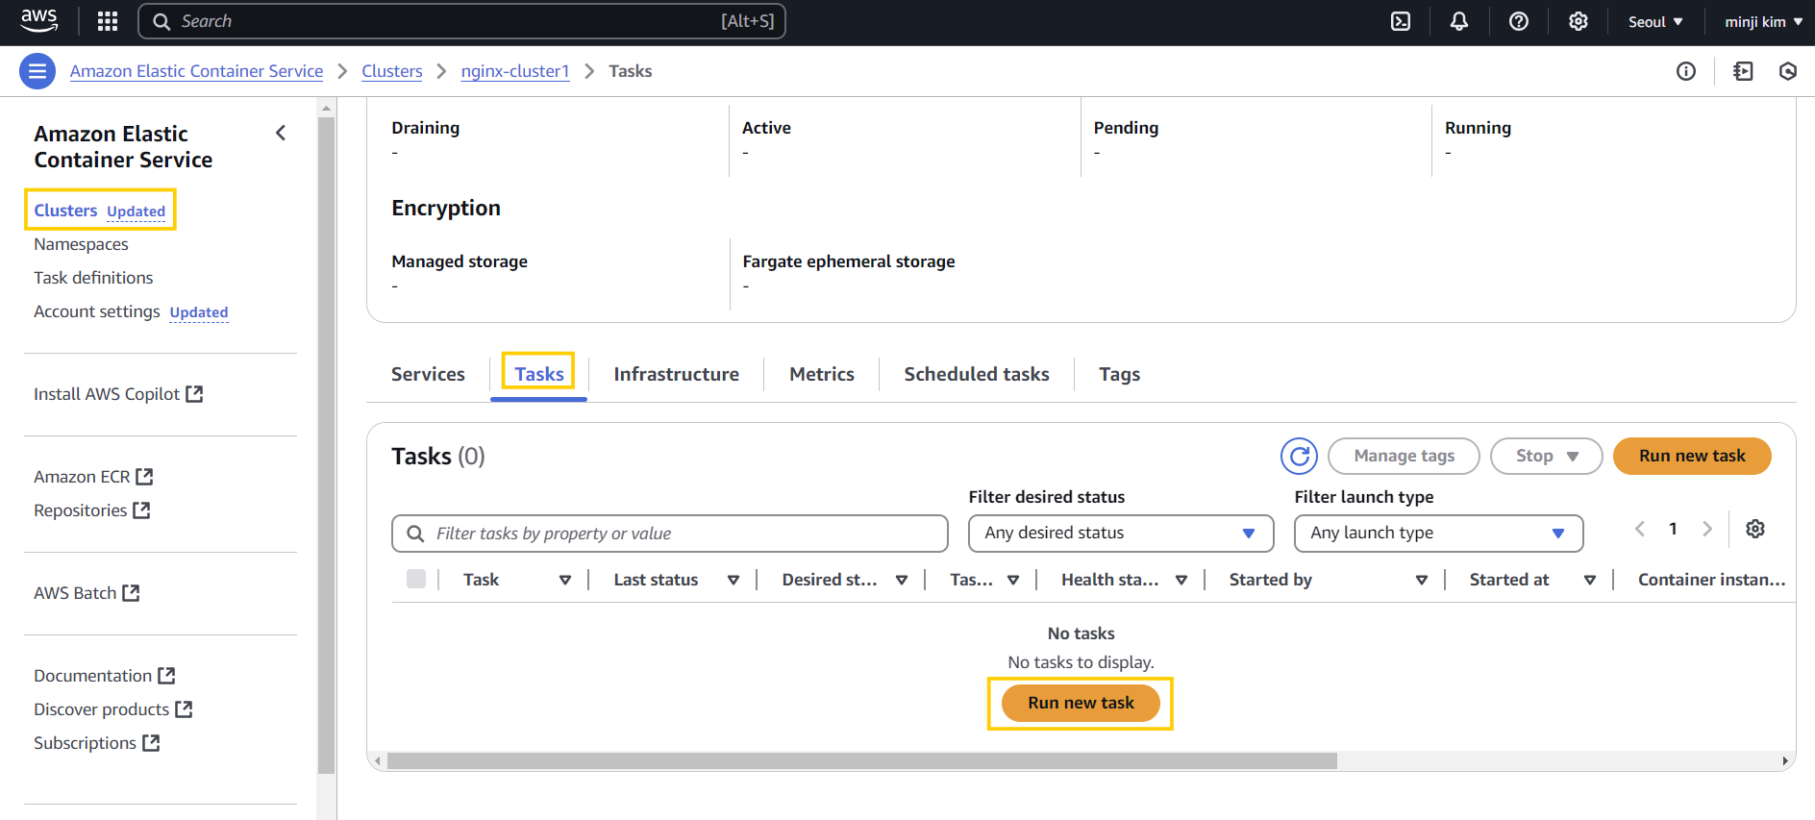The image size is (1815, 820).
Task: Expand the Any launch type dropdown
Action: [1438, 533]
